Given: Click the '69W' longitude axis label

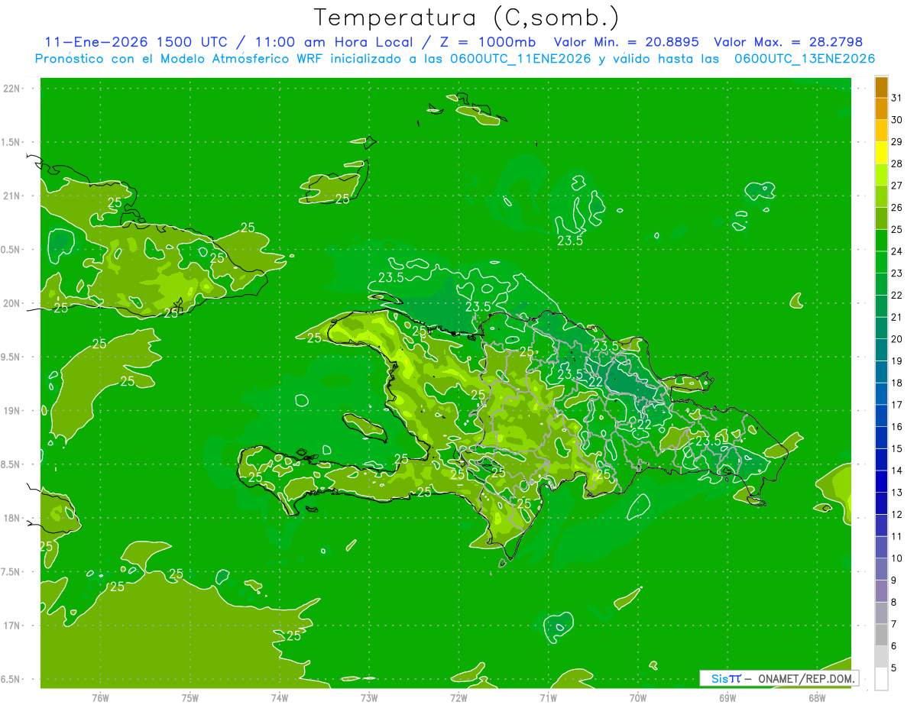Looking at the screenshot, I should pos(727,698).
